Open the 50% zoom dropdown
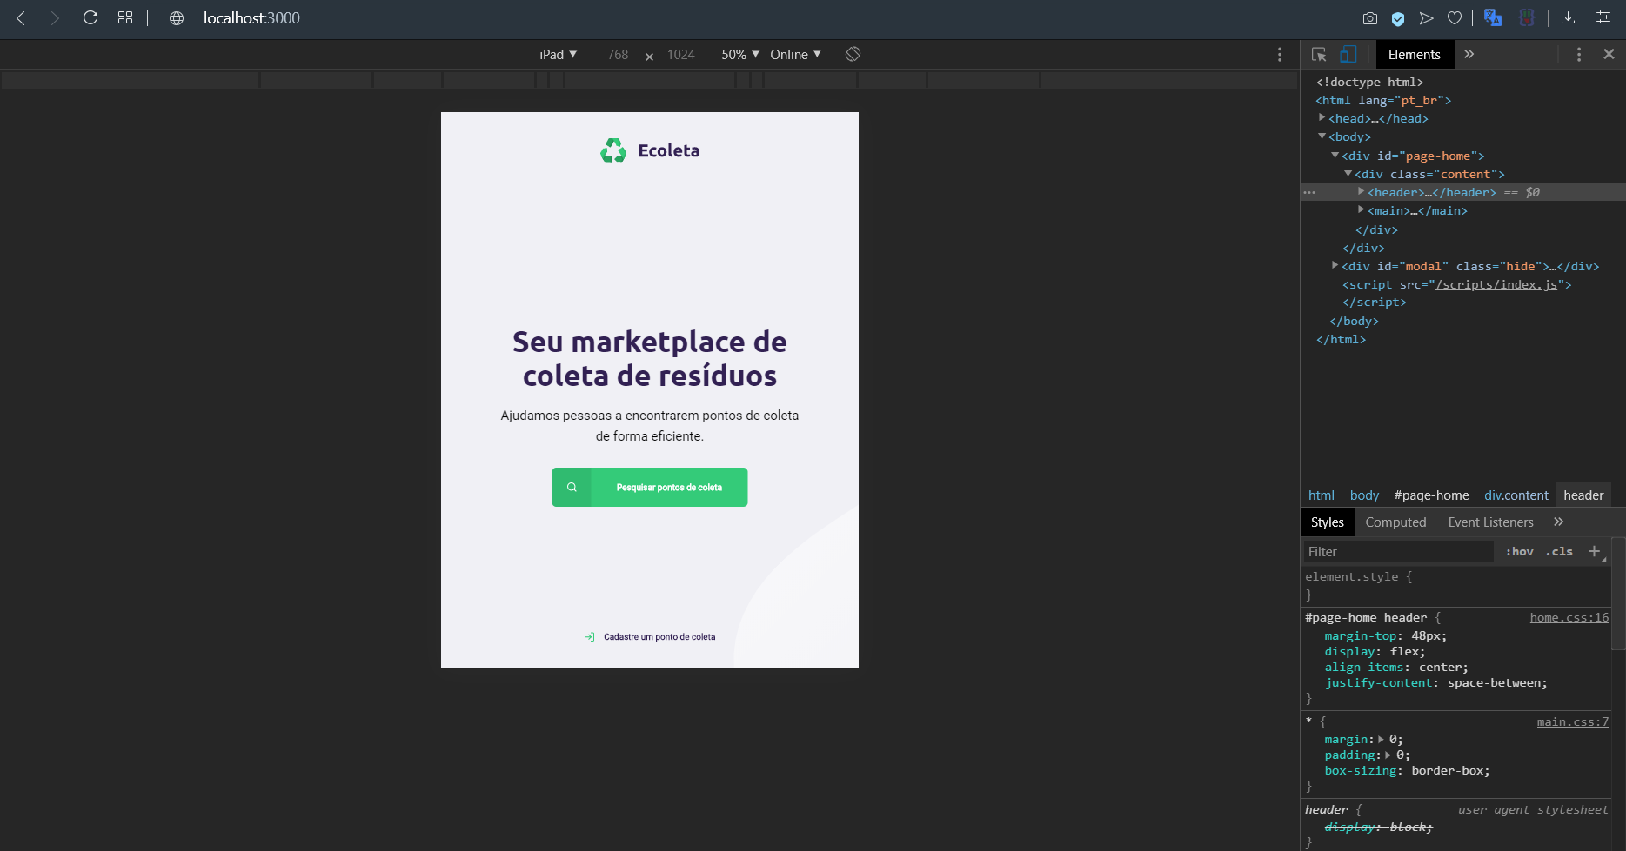 point(740,55)
